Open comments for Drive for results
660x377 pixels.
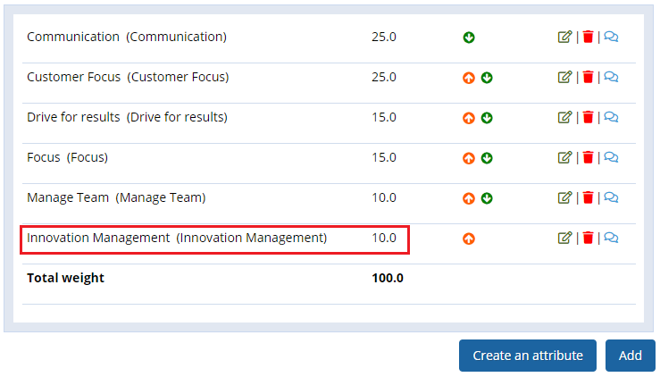coord(611,117)
